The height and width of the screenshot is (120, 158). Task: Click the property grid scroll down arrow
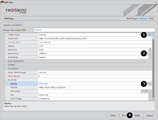point(153,99)
